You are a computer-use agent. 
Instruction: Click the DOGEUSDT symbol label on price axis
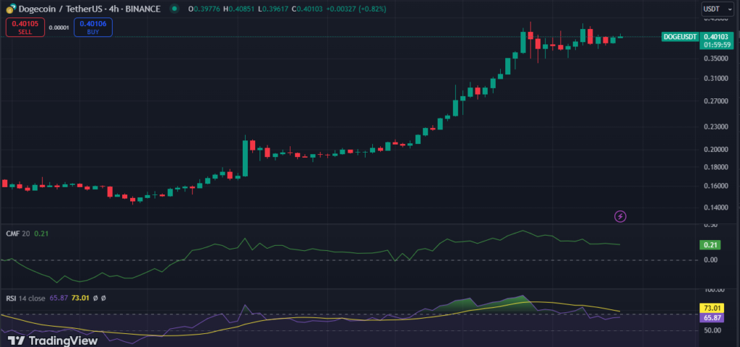679,37
